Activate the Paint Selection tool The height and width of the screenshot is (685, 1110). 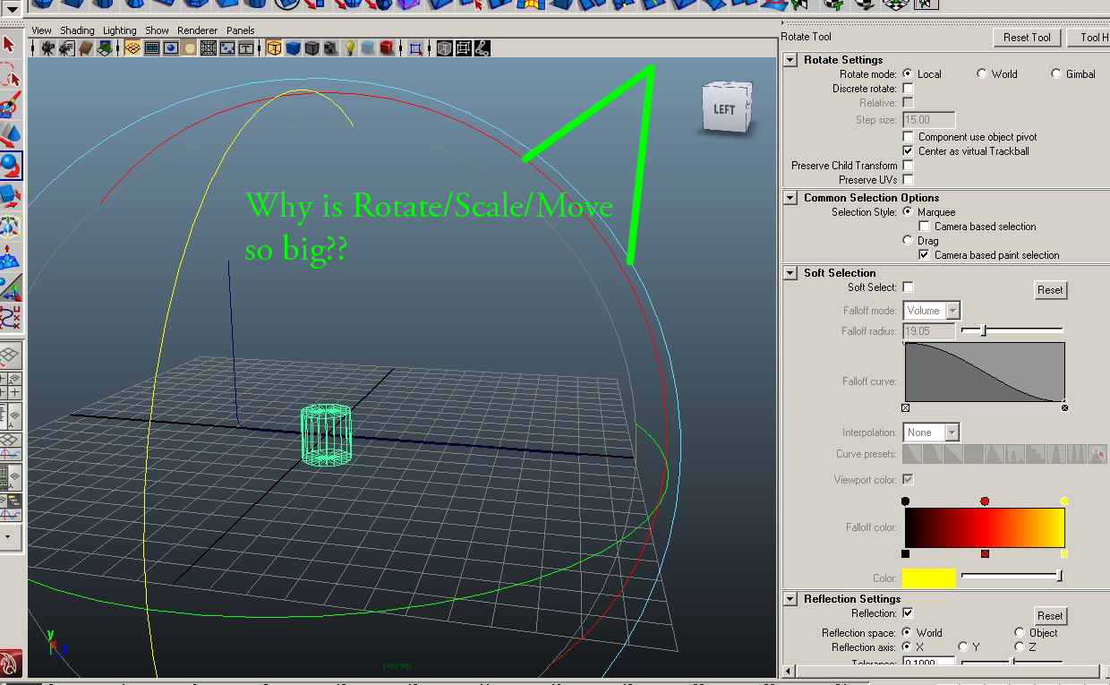pyautogui.click(x=11, y=106)
